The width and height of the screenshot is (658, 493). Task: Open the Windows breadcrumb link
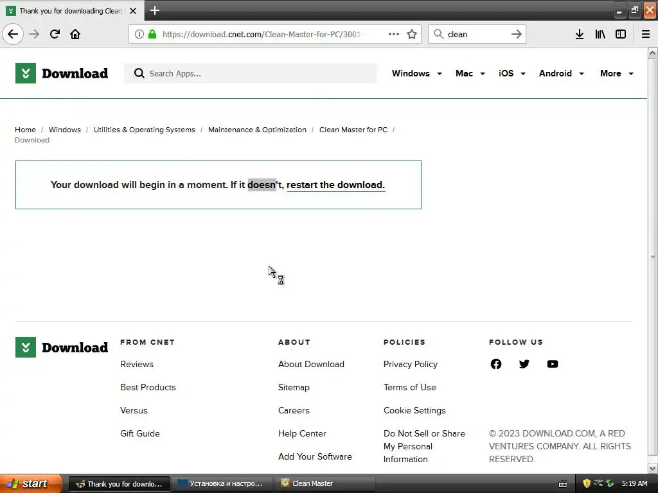[65, 130]
